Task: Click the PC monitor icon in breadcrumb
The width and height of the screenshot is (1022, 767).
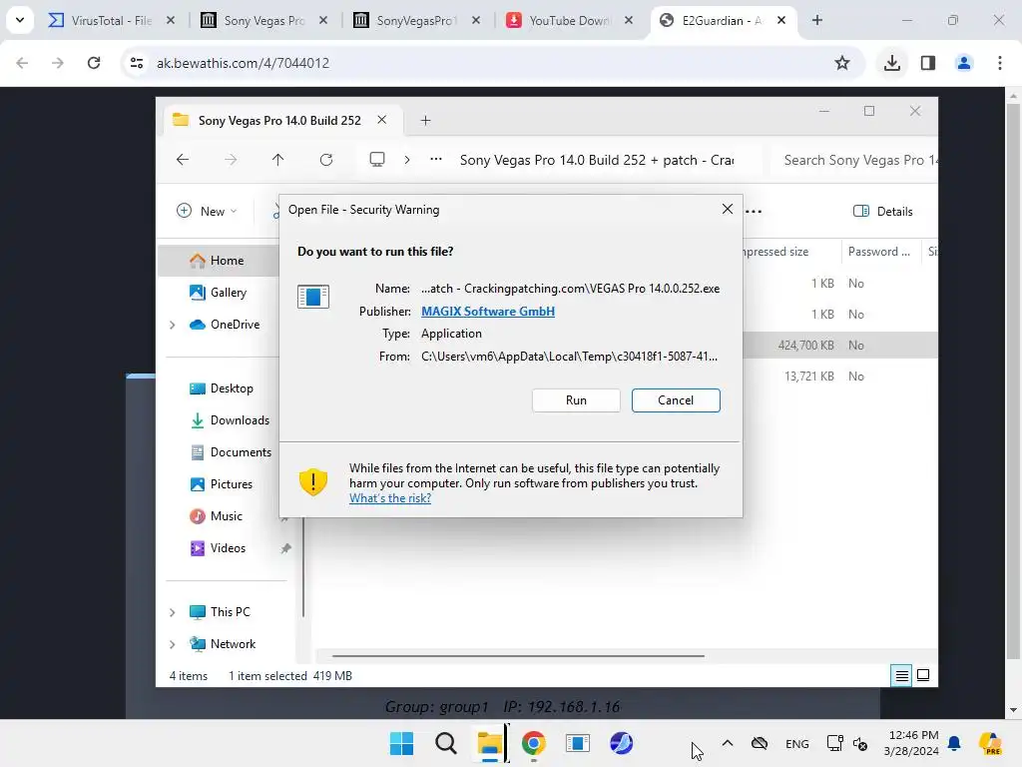Action: tap(376, 160)
